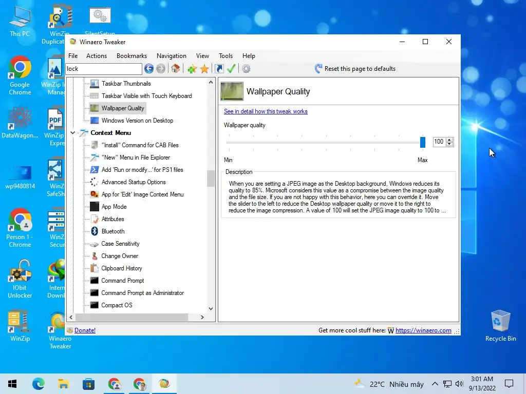
Task: Click the tree horizontal scroll right arrow
Action: pos(202,317)
